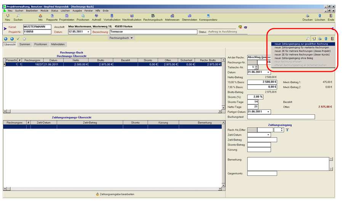
Task: Switch to the Summen tab
Action: pos(25,44)
